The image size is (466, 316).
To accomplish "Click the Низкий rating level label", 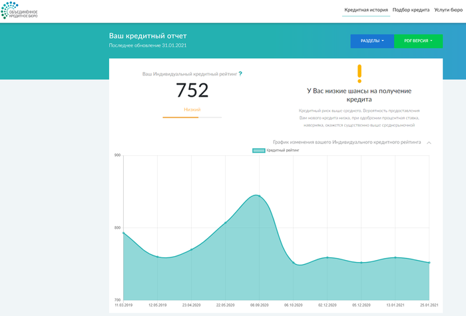I will tap(192, 109).
